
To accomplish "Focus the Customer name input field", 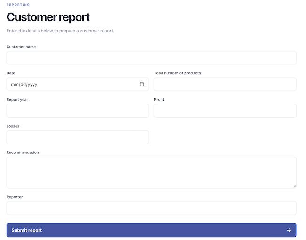I will tap(152, 58).
